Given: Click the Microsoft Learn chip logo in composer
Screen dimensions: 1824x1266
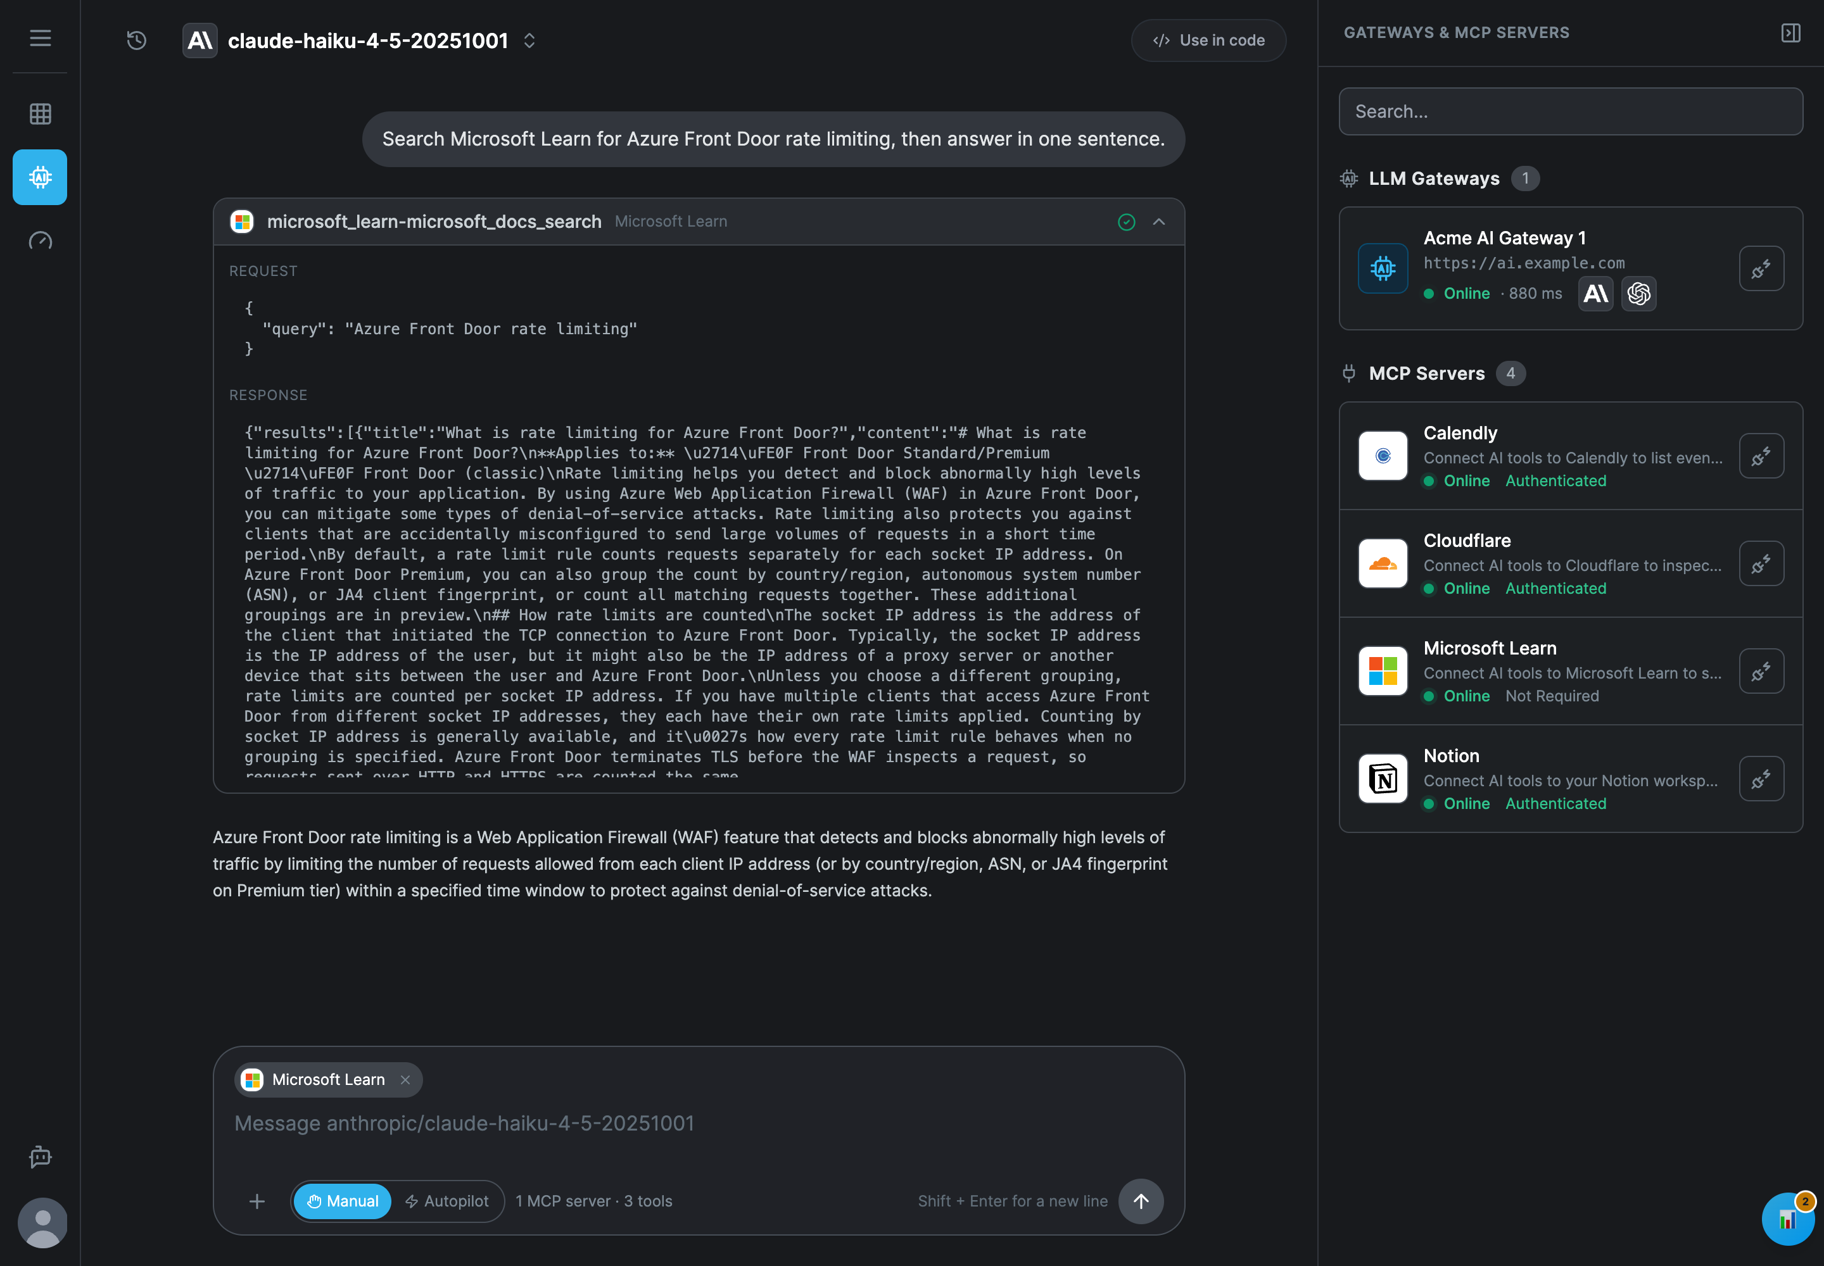Looking at the screenshot, I should pos(253,1080).
